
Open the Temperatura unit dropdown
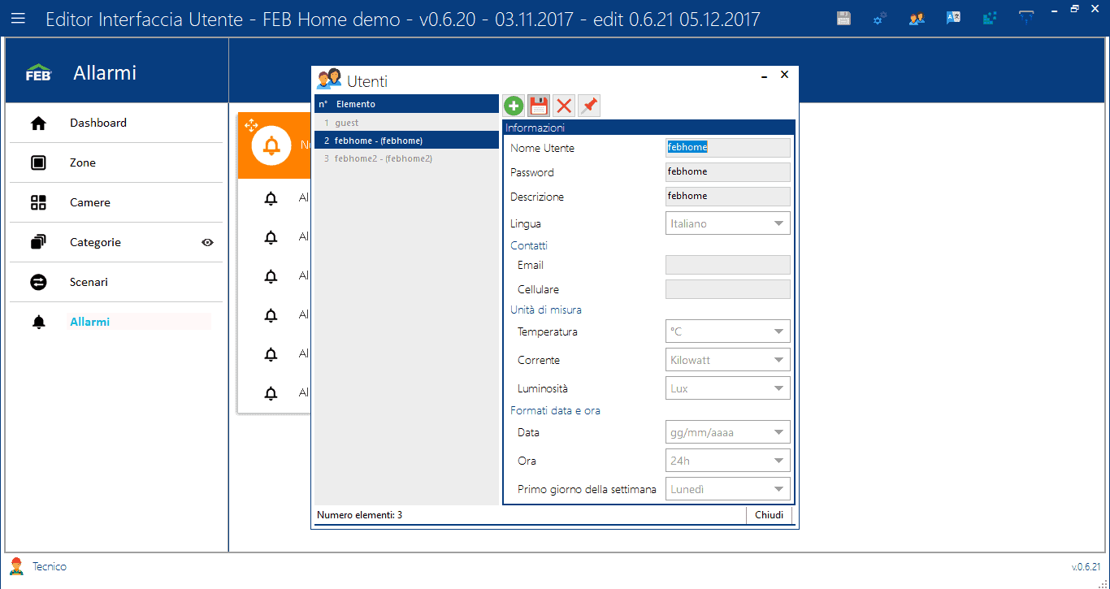click(x=727, y=331)
